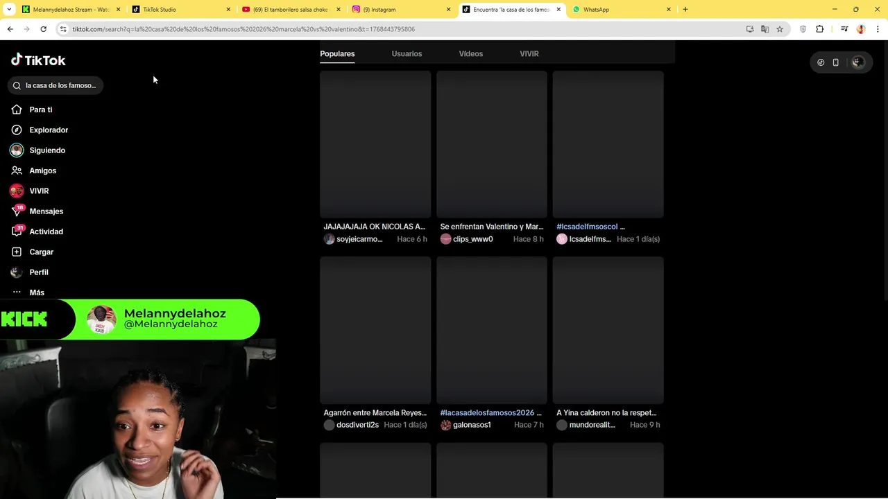Click the 'Se enfrentan Valentino y Mar...' caption

click(x=492, y=227)
